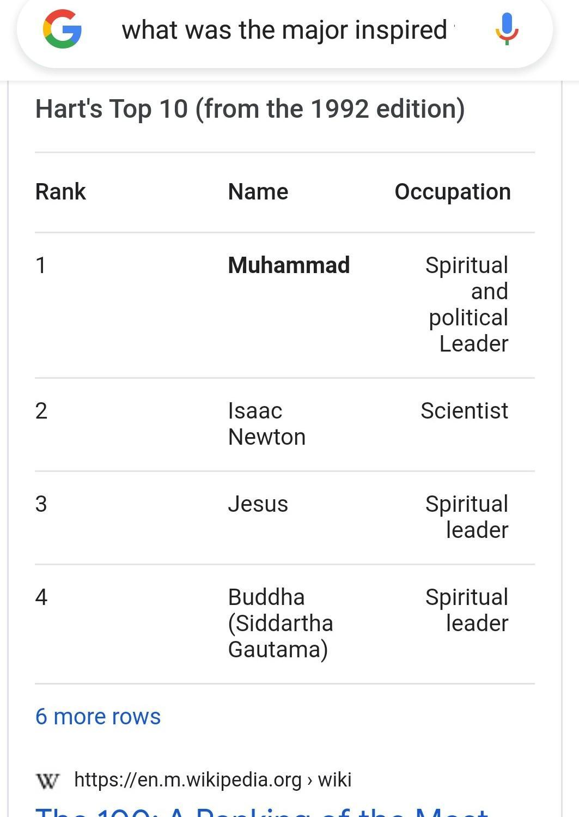Click the Occupation column header
579x817 pixels.
453,192
